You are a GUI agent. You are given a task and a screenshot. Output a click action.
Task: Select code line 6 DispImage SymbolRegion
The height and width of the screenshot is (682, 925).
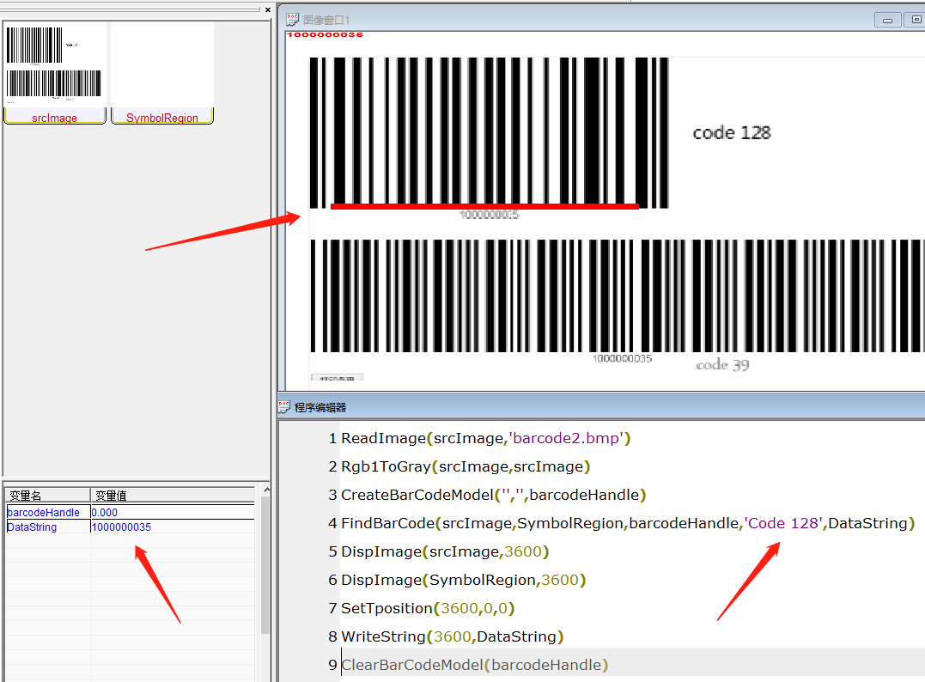click(463, 580)
